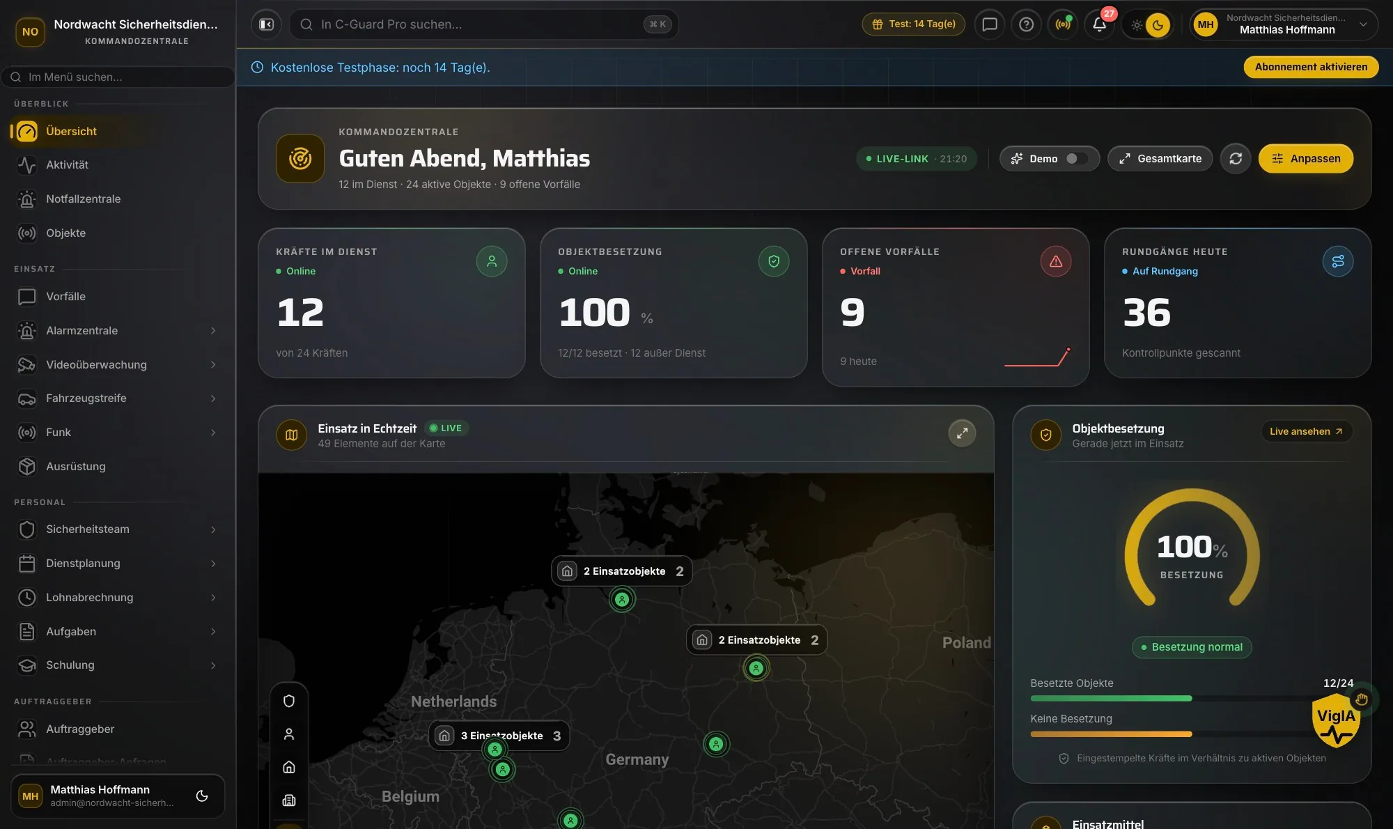Expand the Alarmzentrale submenu chevron
Viewport: 1393px width, 829px height.
pyautogui.click(x=213, y=331)
